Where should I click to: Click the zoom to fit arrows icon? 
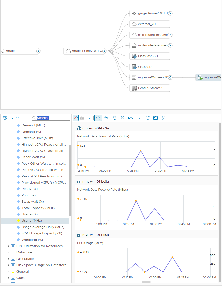point(123,118)
